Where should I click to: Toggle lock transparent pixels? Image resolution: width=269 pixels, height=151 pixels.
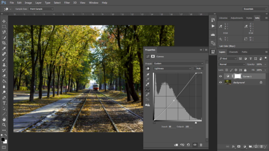pos(227,70)
